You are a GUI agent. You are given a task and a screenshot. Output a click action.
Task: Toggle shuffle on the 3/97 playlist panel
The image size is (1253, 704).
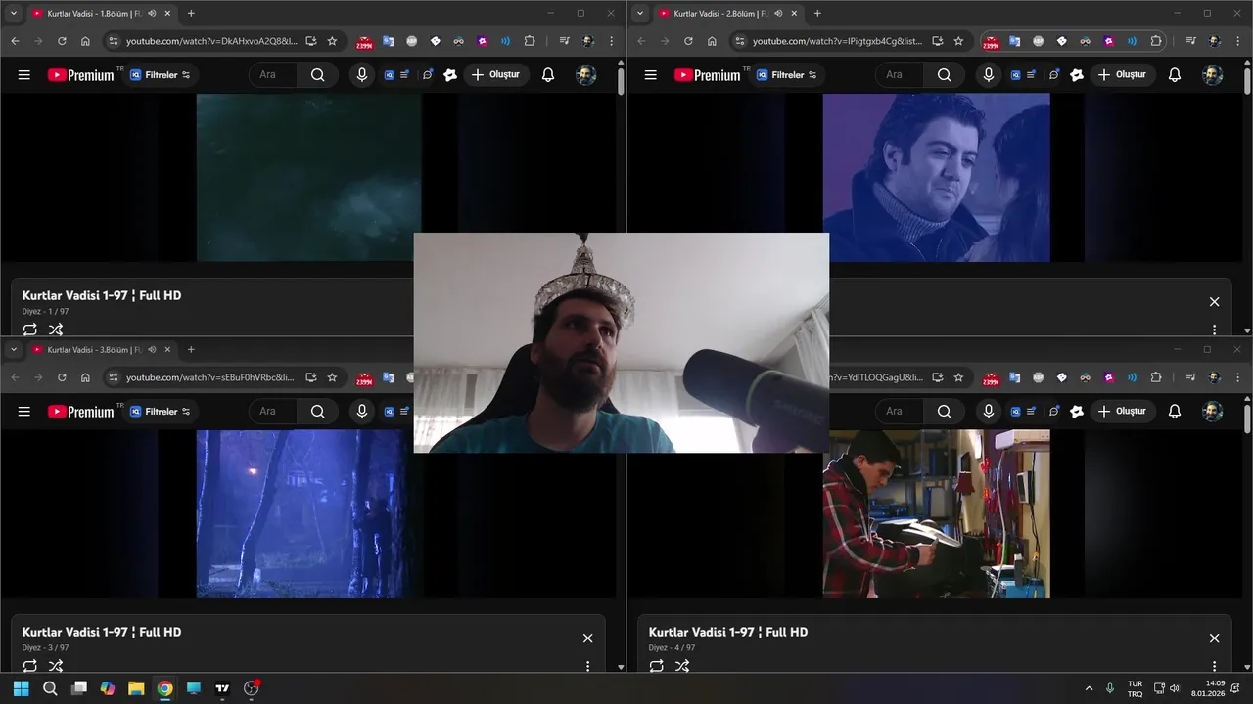[x=56, y=666]
